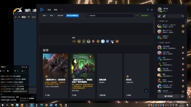
Task: Click the friends list scrollbar
Action: pos(186,23)
